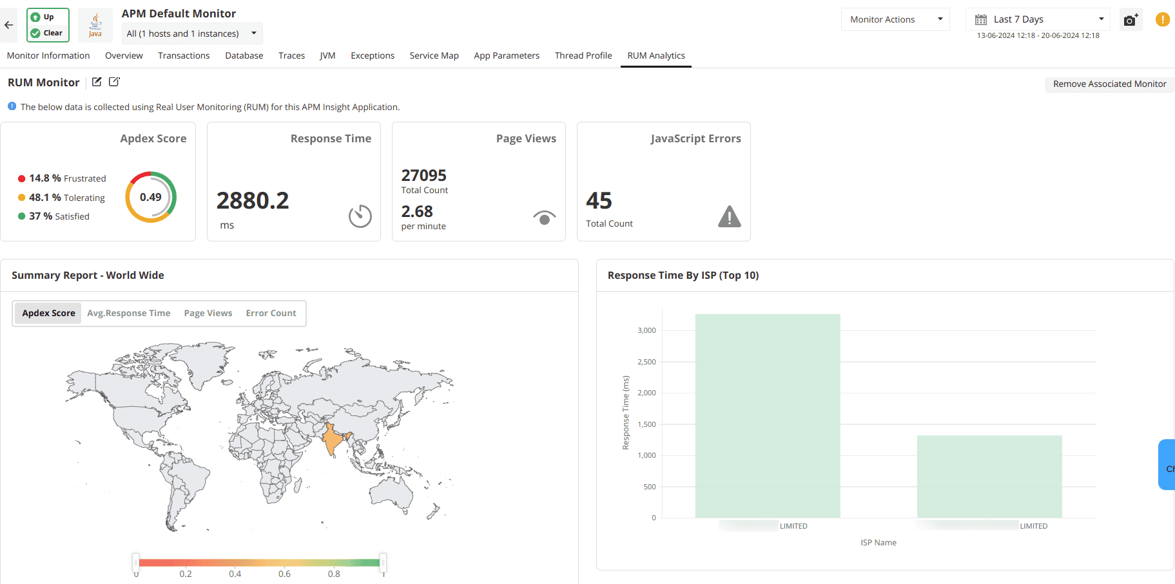Open the Thread Profile tab
This screenshot has width=1175, height=584.
click(583, 55)
